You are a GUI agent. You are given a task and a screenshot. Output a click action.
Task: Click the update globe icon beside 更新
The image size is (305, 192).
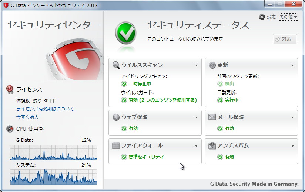point(212,65)
